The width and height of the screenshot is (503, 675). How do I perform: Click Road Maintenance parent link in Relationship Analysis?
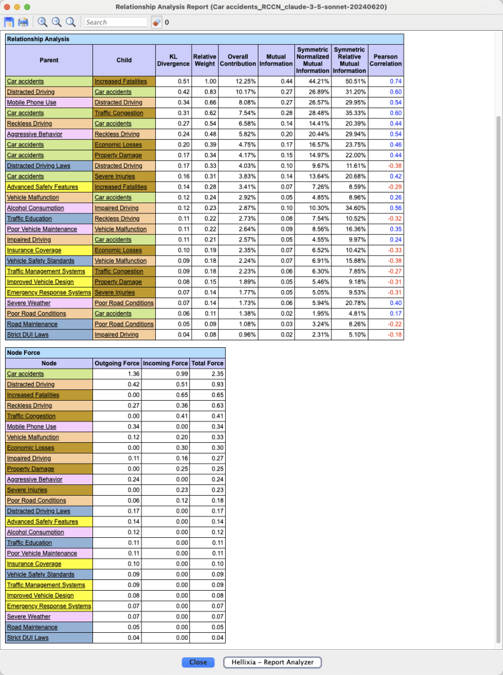tap(32, 324)
